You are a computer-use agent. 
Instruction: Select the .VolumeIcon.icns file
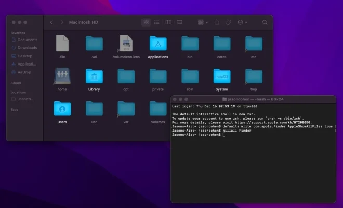coord(126,43)
